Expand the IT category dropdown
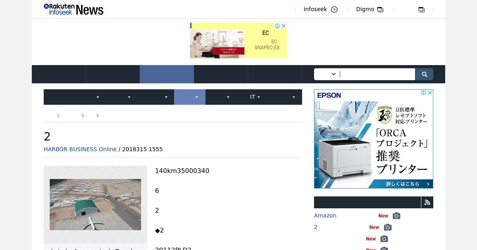 tap(254, 97)
